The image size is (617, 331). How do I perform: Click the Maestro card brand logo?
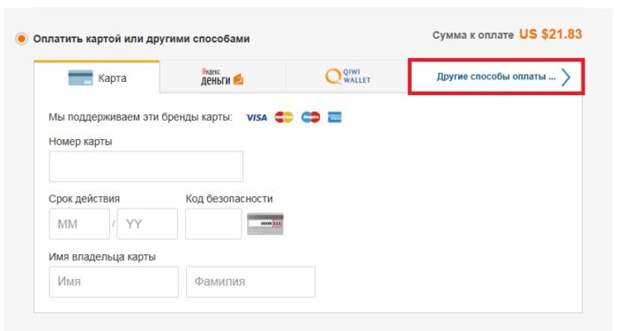click(x=310, y=117)
